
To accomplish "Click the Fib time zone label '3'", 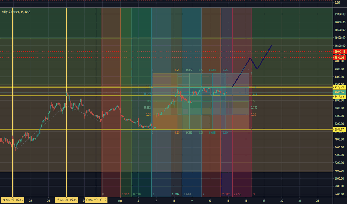I will 254,194.
